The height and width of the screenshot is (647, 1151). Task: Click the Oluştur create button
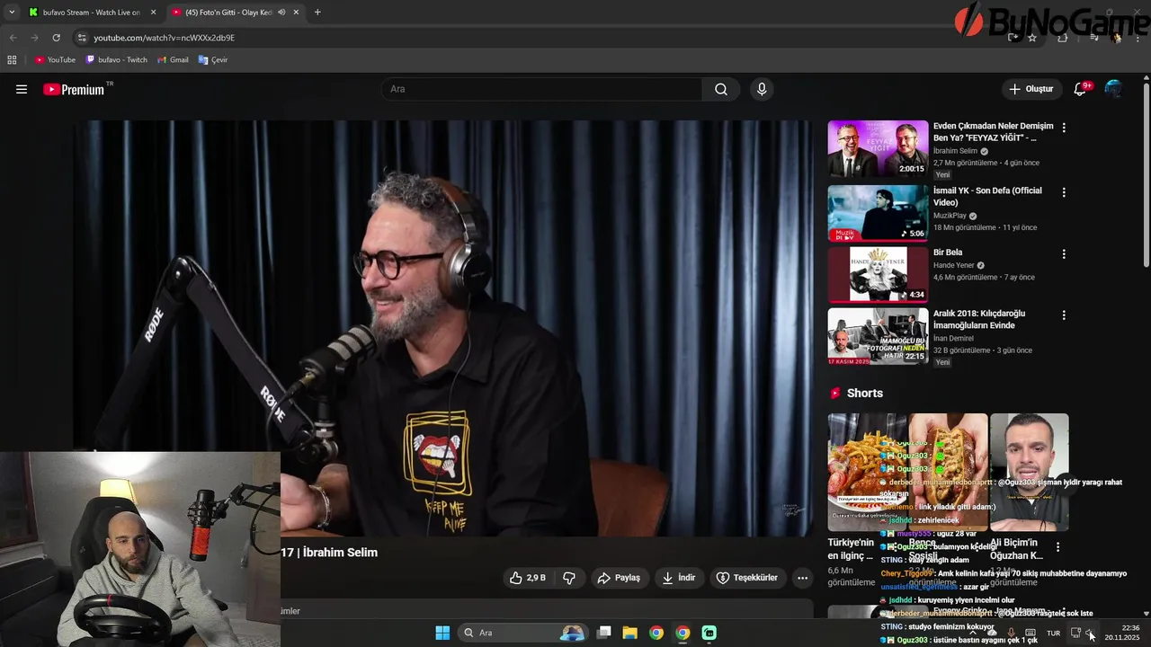(1031, 89)
